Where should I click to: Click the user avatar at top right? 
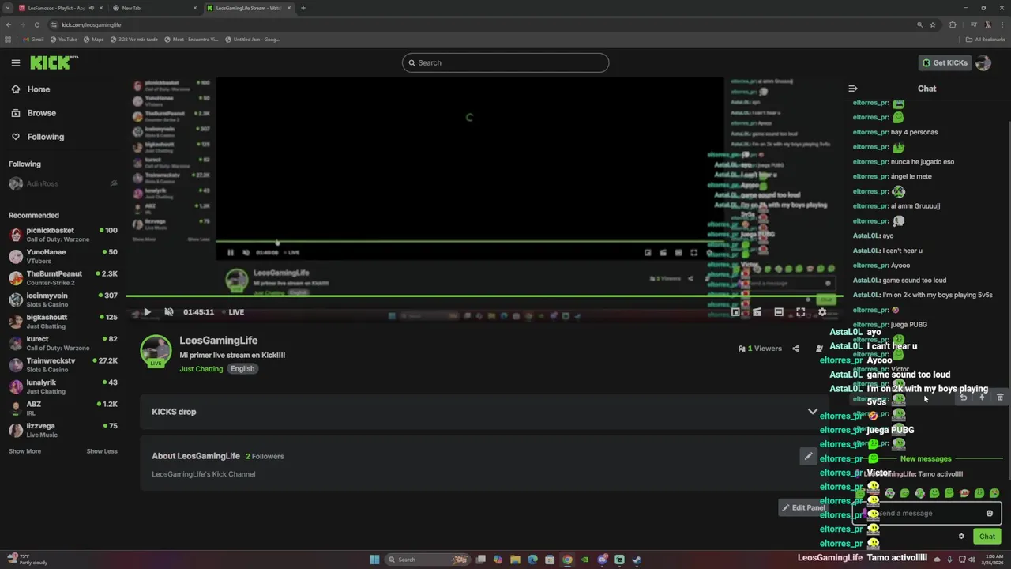(983, 63)
